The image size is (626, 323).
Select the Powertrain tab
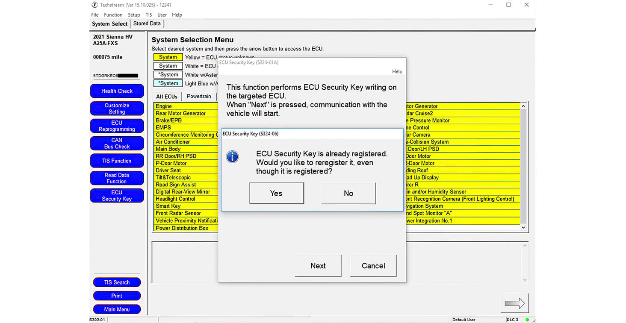[199, 97]
